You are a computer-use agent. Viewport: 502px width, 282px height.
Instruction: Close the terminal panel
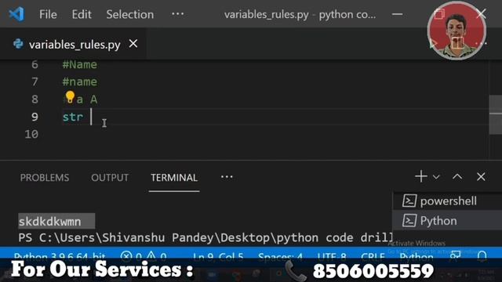click(x=481, y=176)
